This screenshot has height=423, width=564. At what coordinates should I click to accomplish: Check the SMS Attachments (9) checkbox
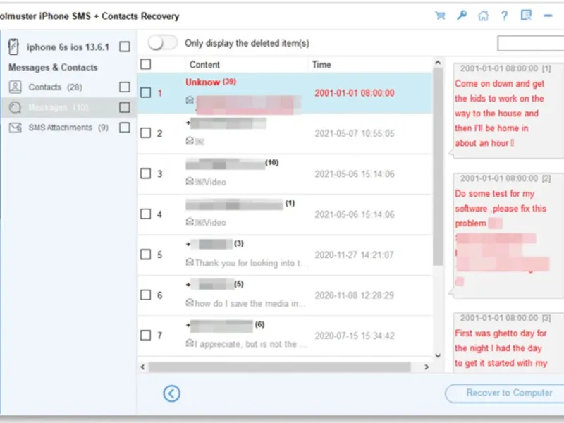click(125, 128)
